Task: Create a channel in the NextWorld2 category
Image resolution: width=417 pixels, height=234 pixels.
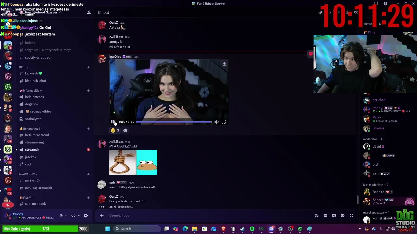Action: pyautogui.click(x=88, y=174)
